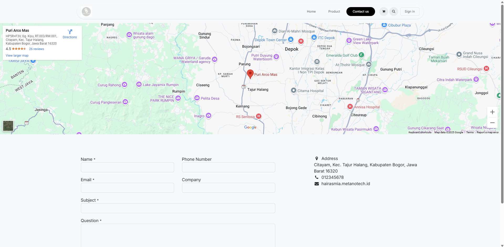Click Report a map error link
Viewport: 504px width, 247px height.
click(x=487, y=132)
